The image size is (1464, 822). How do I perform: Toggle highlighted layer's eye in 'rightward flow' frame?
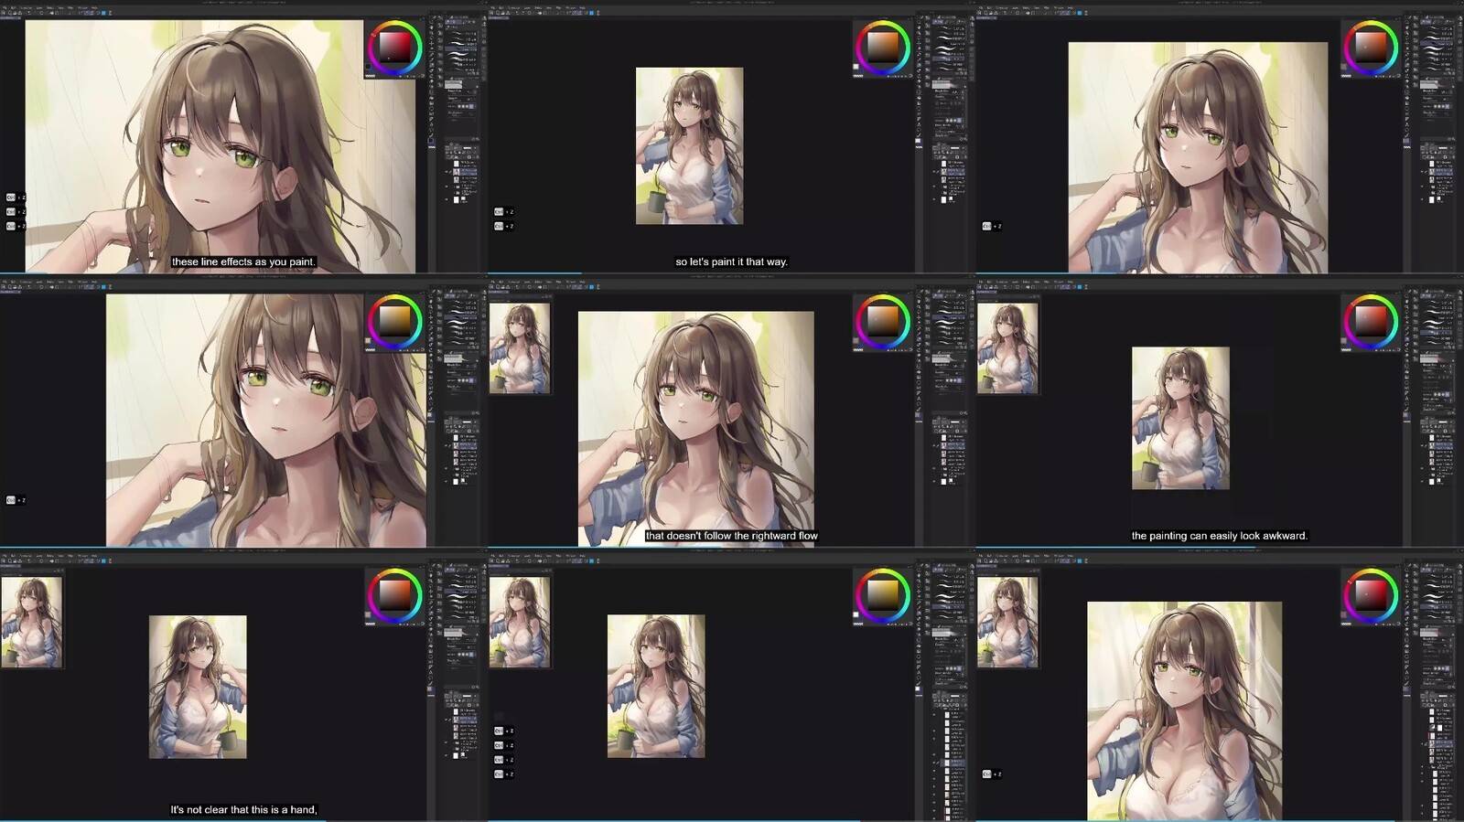936,445
